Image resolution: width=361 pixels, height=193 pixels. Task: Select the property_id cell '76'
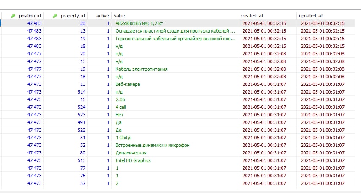tap(65, 176)
